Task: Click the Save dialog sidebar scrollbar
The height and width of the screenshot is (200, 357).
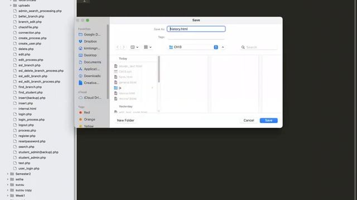Action: [108, 61]
